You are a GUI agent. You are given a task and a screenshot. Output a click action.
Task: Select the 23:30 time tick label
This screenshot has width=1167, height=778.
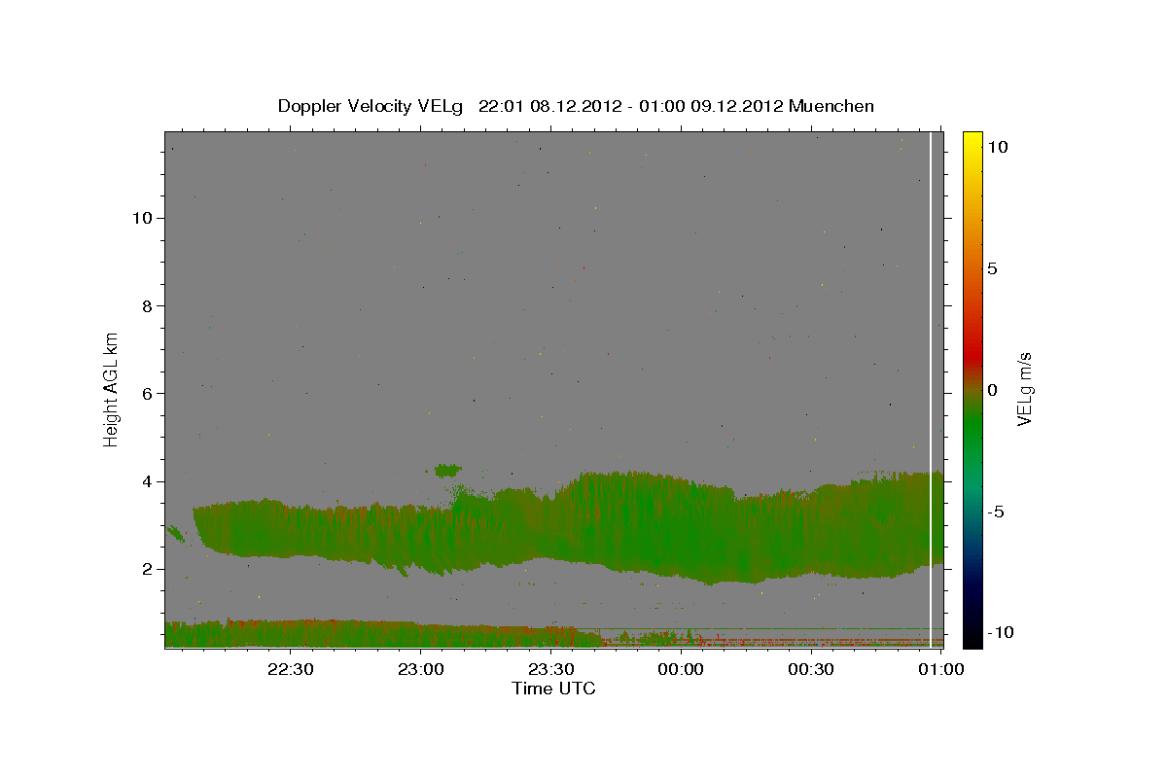click(551, 669)
